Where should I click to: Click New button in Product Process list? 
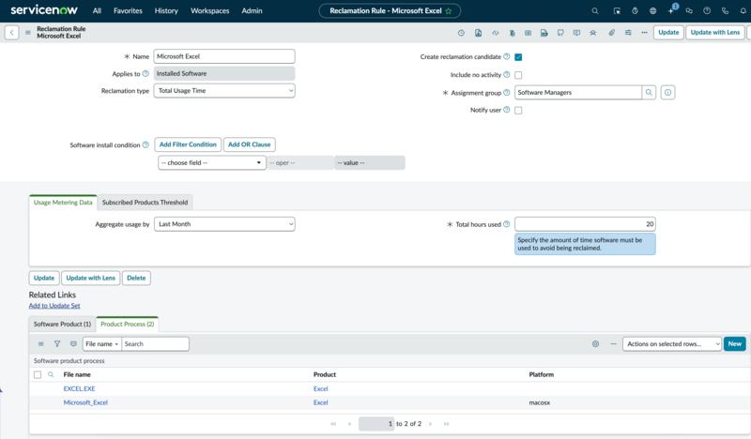point(735,343)
